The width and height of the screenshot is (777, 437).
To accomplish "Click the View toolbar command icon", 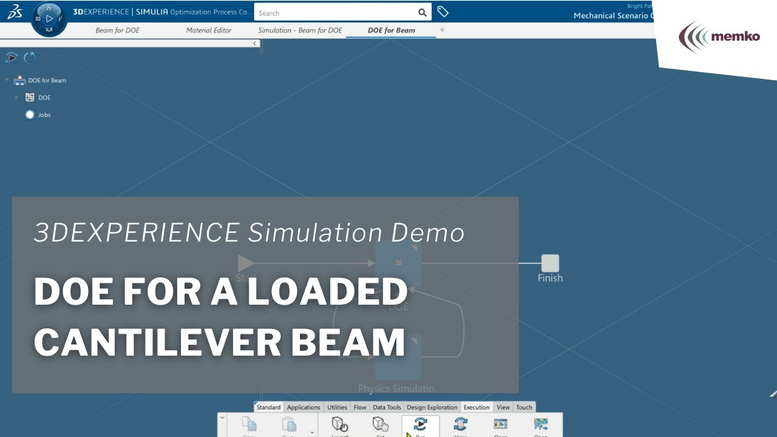I will pos(460,425).
